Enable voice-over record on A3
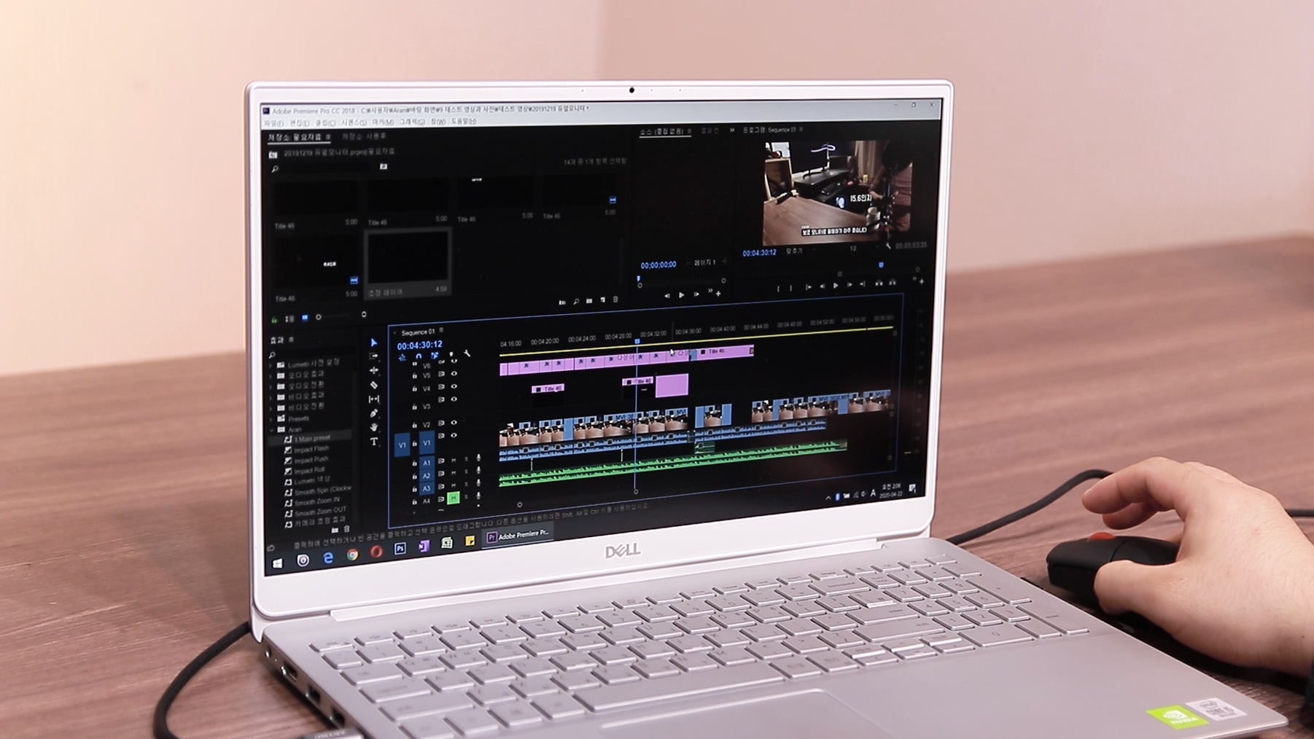The height and width of the screenshot is (739, 1314). (478, 484)
